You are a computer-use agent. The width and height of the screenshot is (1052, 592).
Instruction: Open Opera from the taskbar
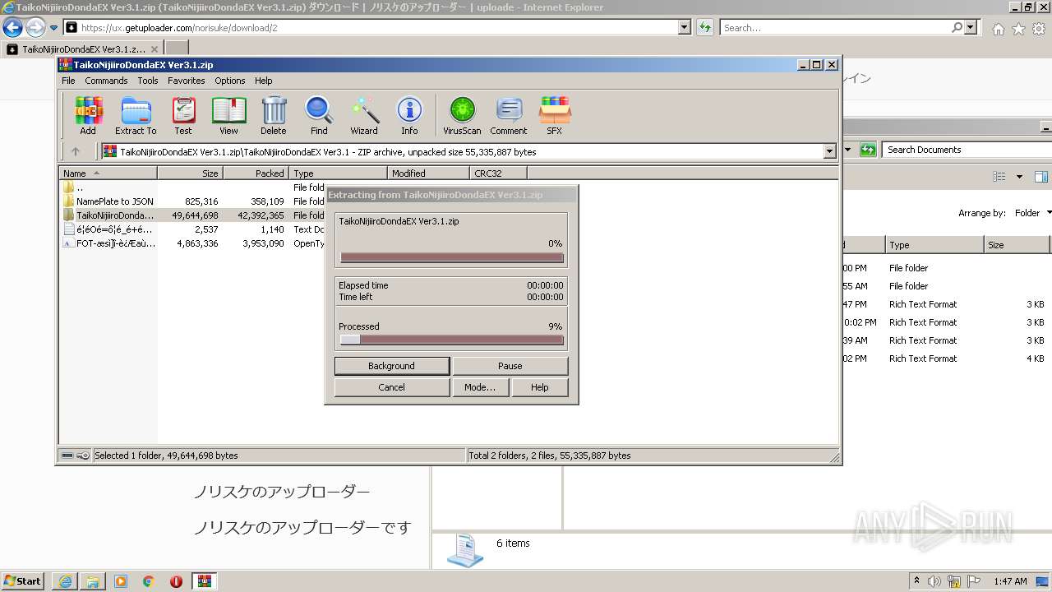pos(177,581)
